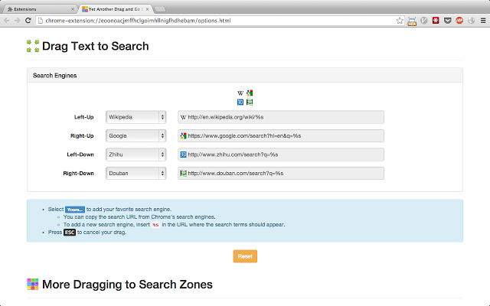Click the Right-Up label
This screenshot has width=490, height=306.
82,136
